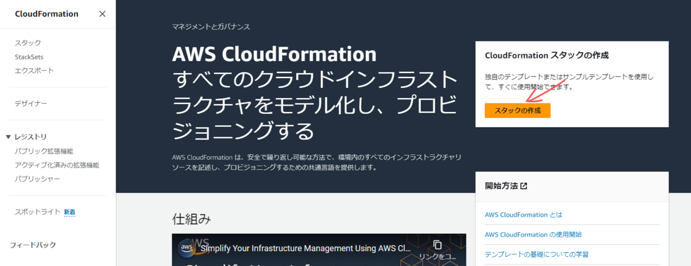Click the CloudFormation sidebar title
Image resolution: width=691 pixels, height=266 pixels.
tap(47, 14)
